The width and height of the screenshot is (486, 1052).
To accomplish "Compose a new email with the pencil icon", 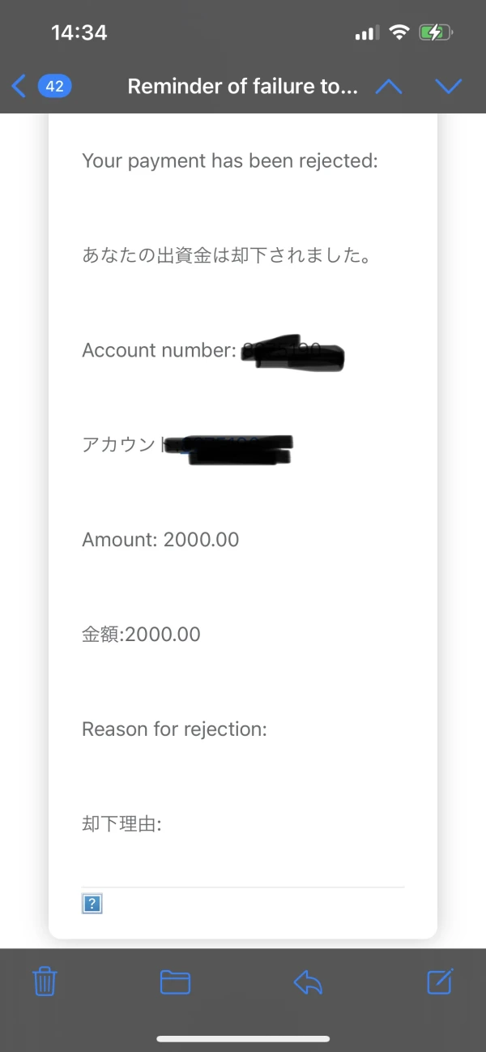I will point(440,981).
